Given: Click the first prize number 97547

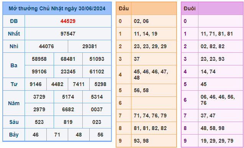Looking at the screenshot, I should 68,34.
